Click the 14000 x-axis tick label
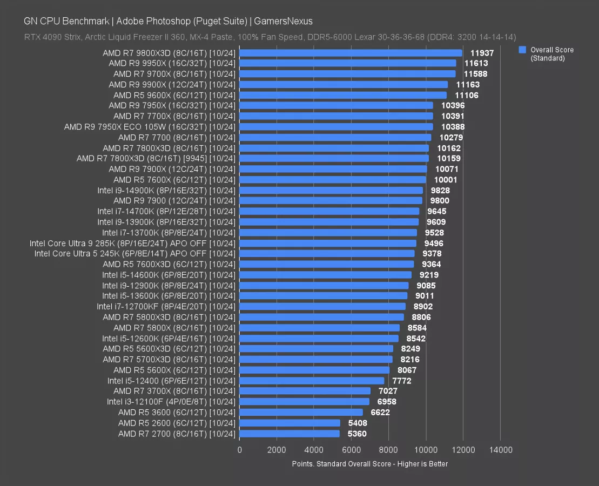The height and width of the screenshot is (486, 599). 500,450
